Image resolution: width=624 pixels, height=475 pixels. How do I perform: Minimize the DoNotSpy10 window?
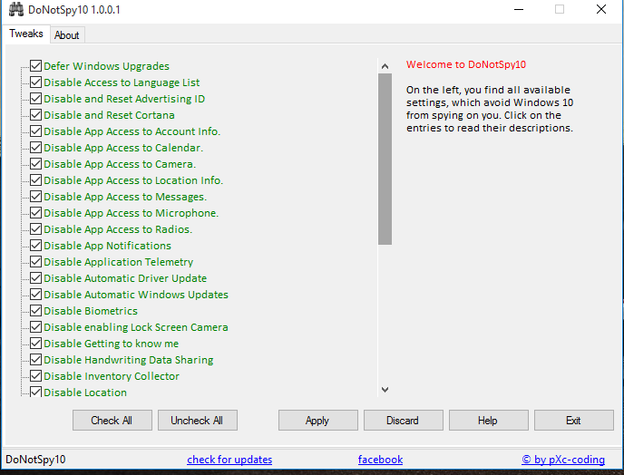point(519,9)
